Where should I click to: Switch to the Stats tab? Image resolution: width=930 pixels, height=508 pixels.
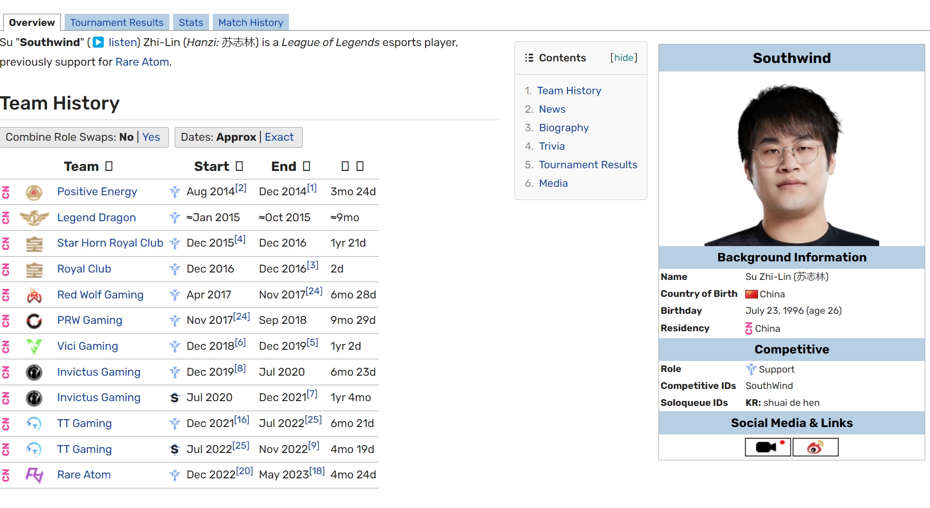191,22
